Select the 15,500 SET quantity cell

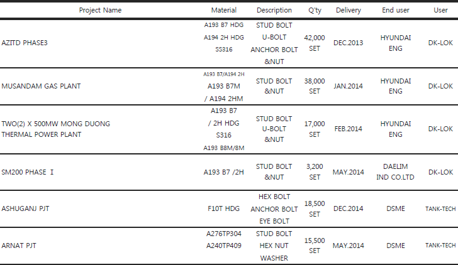(315, 246)
